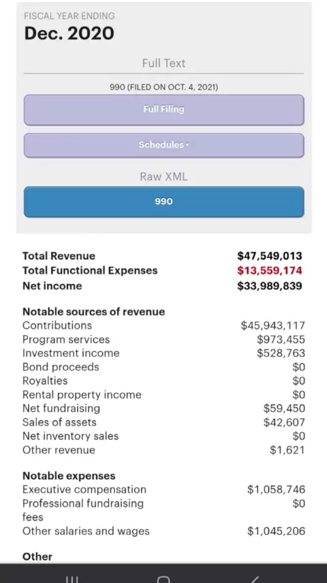The width and height of the screenshot is (327, 583).
Task: Tap the Notable sources of revenue heading
Action: coord(93,311)
